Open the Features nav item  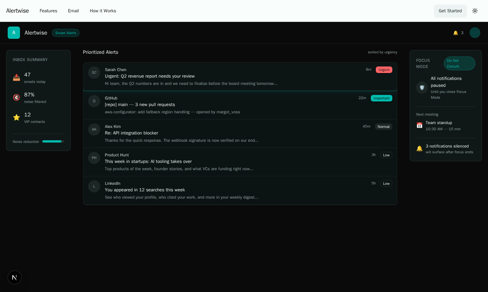[48, 11]
